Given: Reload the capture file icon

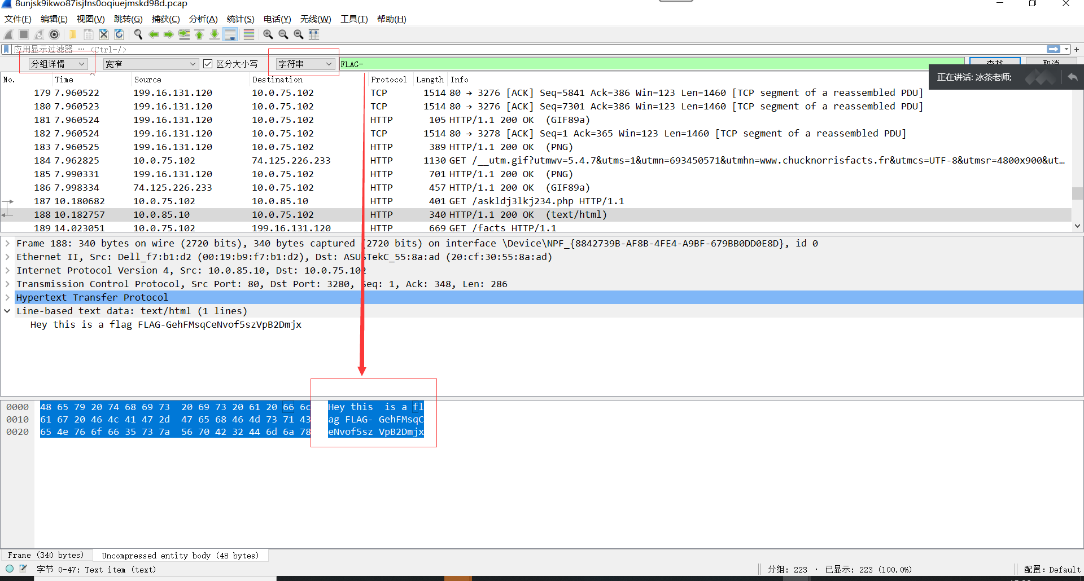Looking at the screenshot, I should pyautogui.click(x=119, y=34).
